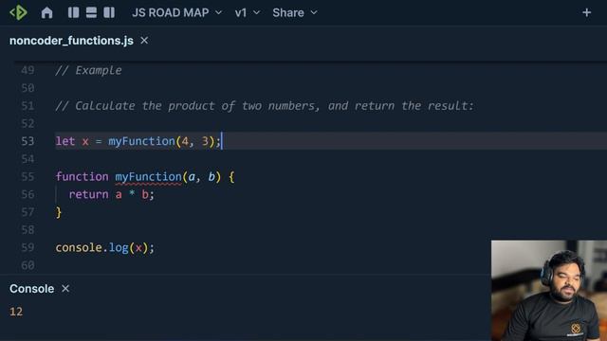The image size is (607, 341).
Task: Click the webcam video overlay
Action: 549,291
